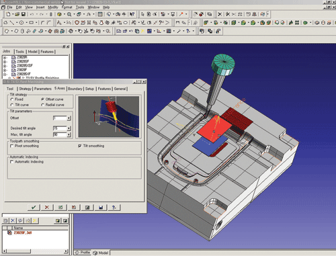The width and height of the screenshot is (336, 256).
Task: Enable the Automatic indexing checkbox
Action: click(x=12, y=162)
